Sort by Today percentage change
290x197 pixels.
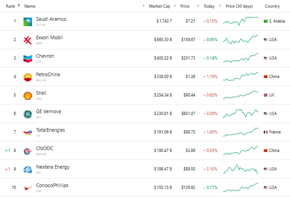tap(209, 6)
